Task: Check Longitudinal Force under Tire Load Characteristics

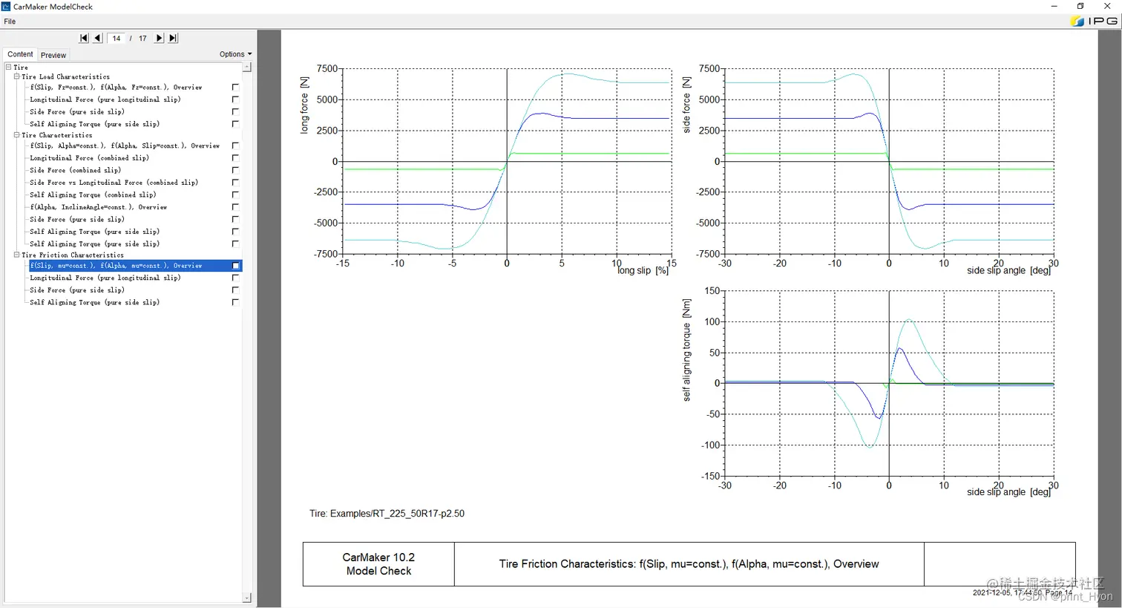Action: pos(235,99)
